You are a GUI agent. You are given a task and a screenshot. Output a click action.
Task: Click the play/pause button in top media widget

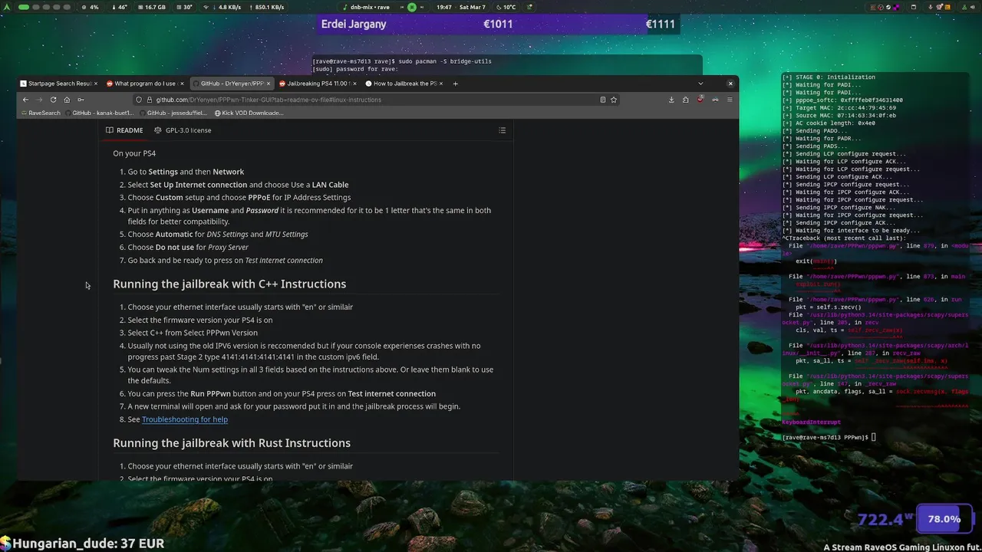412,7
